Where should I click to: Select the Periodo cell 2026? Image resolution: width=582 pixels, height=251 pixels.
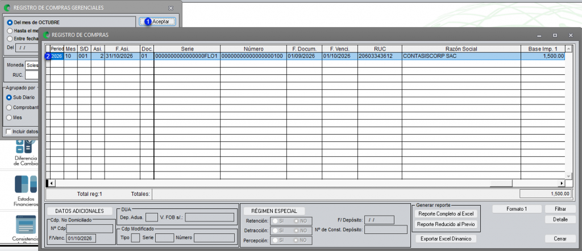57,56
